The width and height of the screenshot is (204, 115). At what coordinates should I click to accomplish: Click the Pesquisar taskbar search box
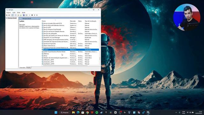[x=64, y=112]
